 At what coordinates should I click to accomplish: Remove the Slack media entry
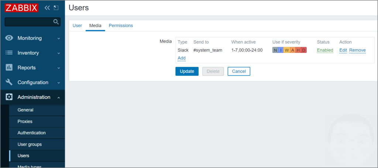point(357,50)
